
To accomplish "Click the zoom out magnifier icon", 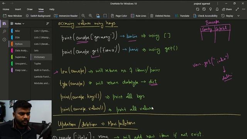I will click(83, 16).
